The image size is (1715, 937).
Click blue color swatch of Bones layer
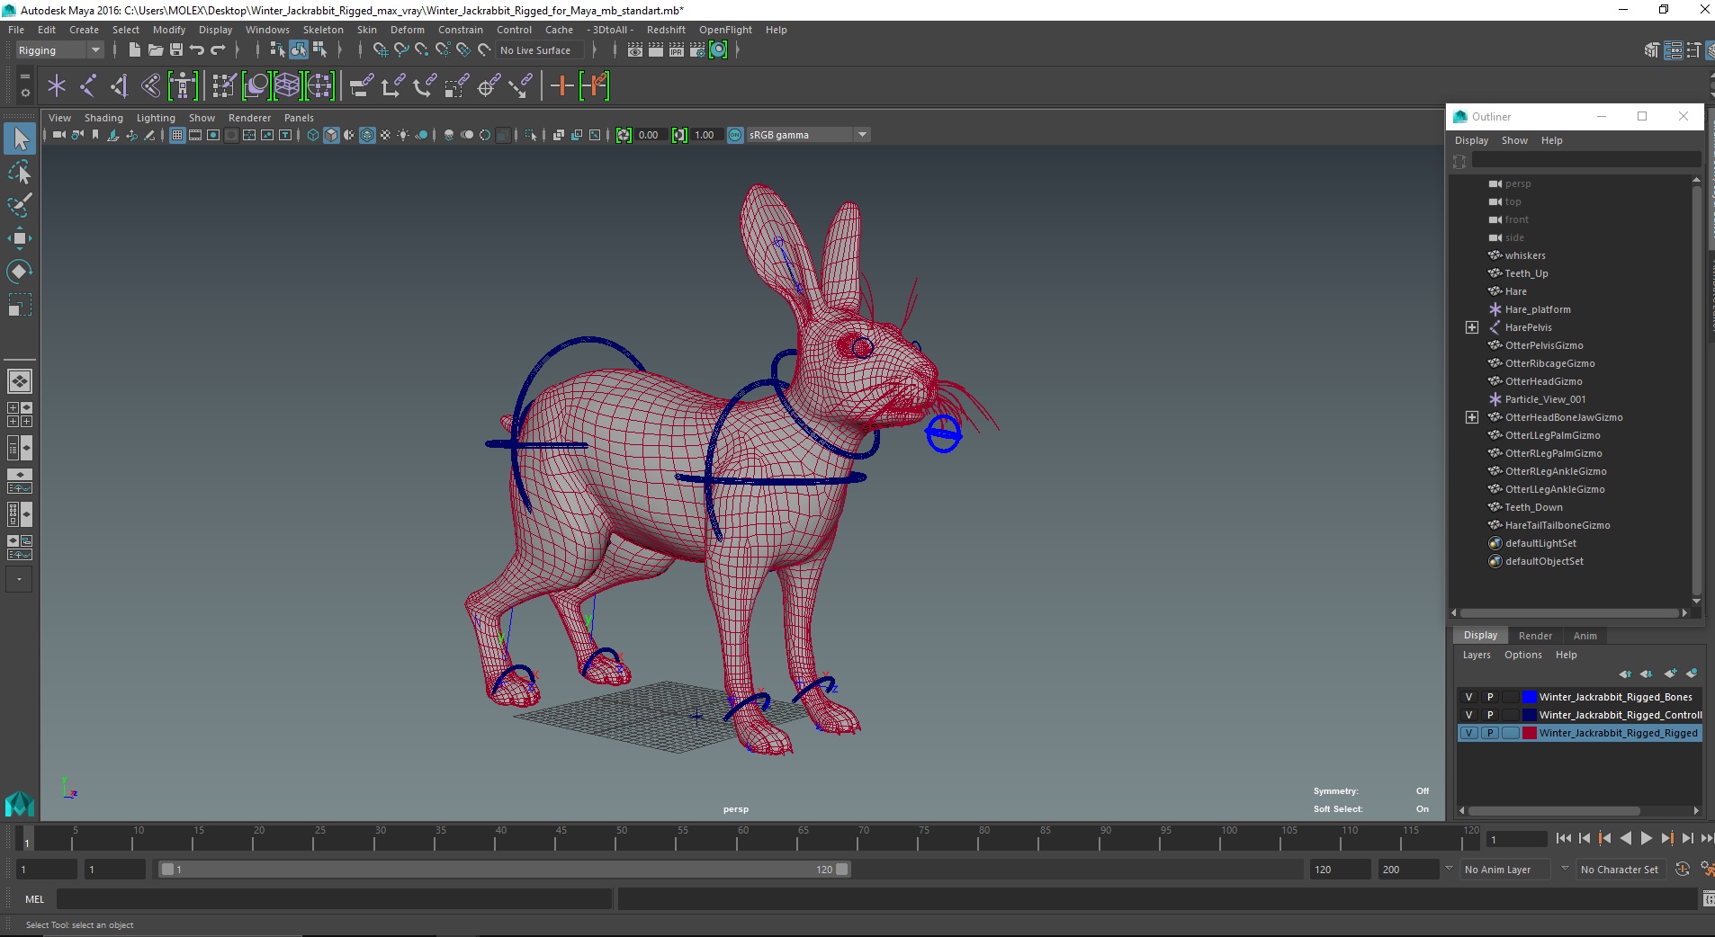tap(1529, 697)
